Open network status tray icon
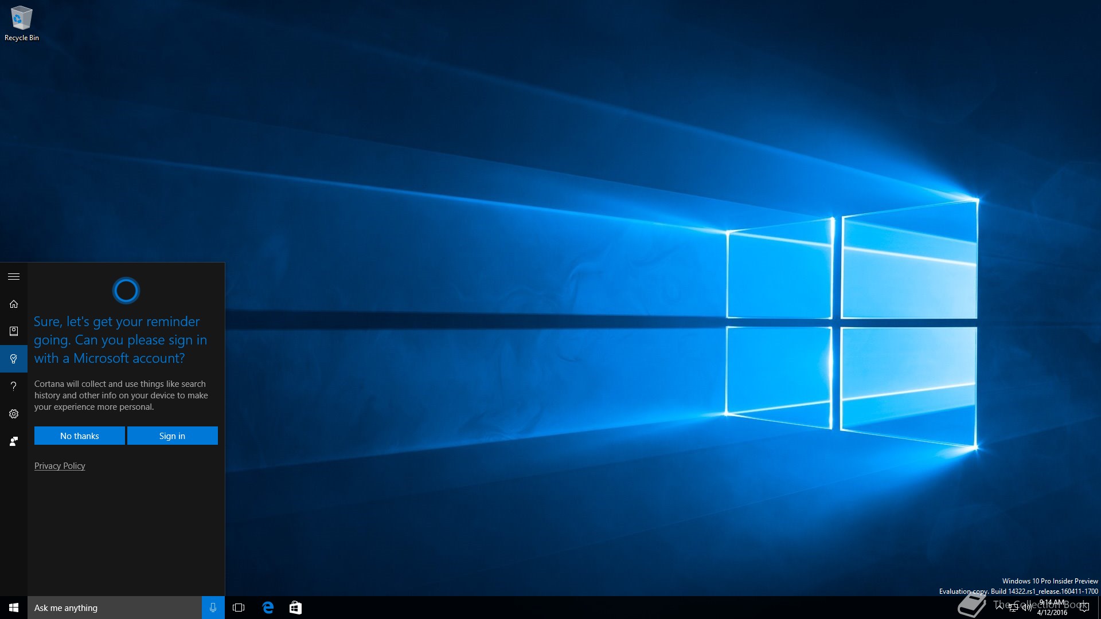 (1013, 608)
